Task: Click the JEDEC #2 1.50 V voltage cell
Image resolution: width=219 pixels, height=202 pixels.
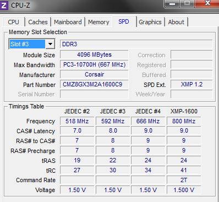Action: point(77,190)
